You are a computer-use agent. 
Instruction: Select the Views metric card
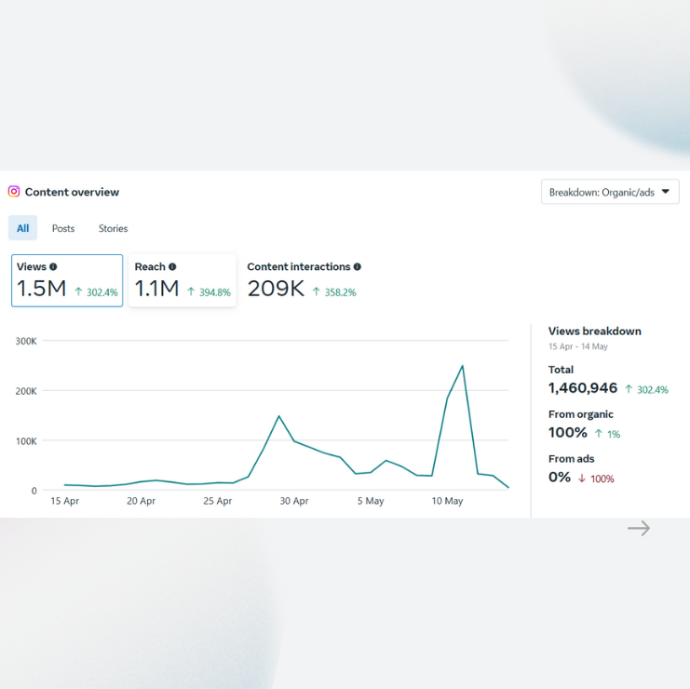pos(67,280)
